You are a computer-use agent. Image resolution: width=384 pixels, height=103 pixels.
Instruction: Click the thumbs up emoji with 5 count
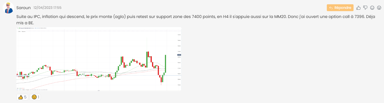tap(20, 97)
